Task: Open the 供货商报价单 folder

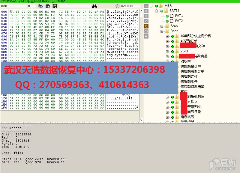Action: tap(190, 66)
